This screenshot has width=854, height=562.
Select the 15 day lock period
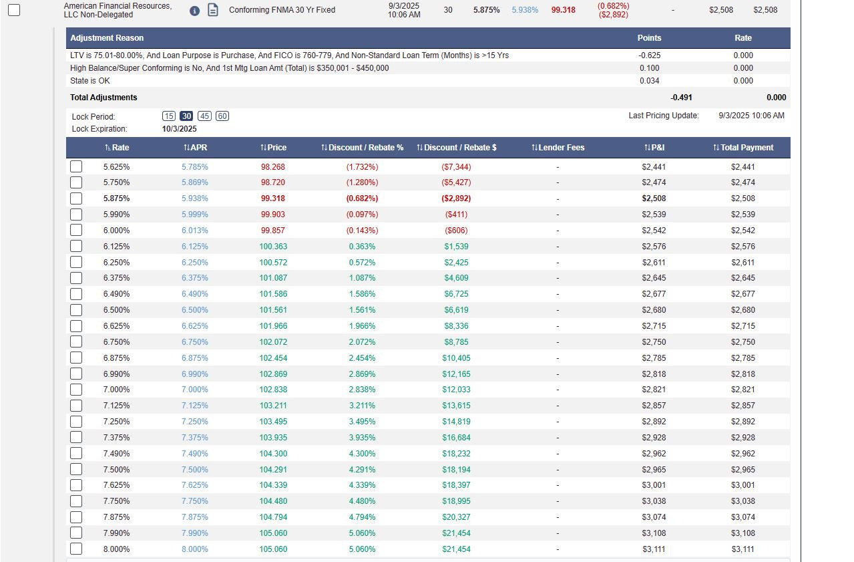(170, 116)
